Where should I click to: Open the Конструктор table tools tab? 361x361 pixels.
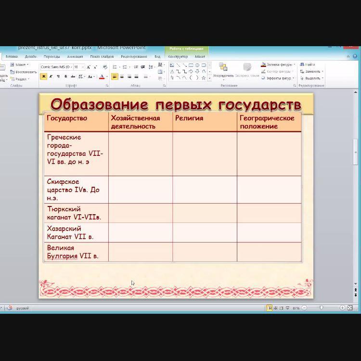(178, 56)
